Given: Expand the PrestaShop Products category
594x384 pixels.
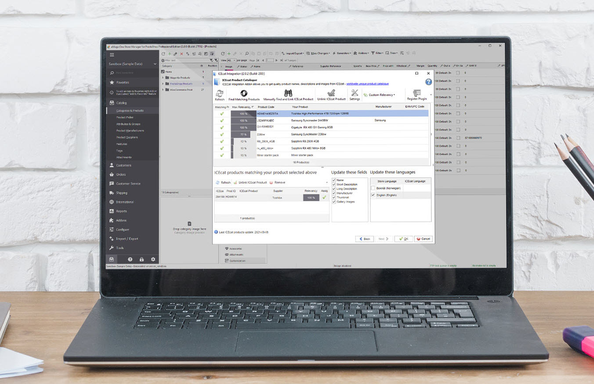Looking at the screenshot, I should pyautogui.click(x=163, y=84).
